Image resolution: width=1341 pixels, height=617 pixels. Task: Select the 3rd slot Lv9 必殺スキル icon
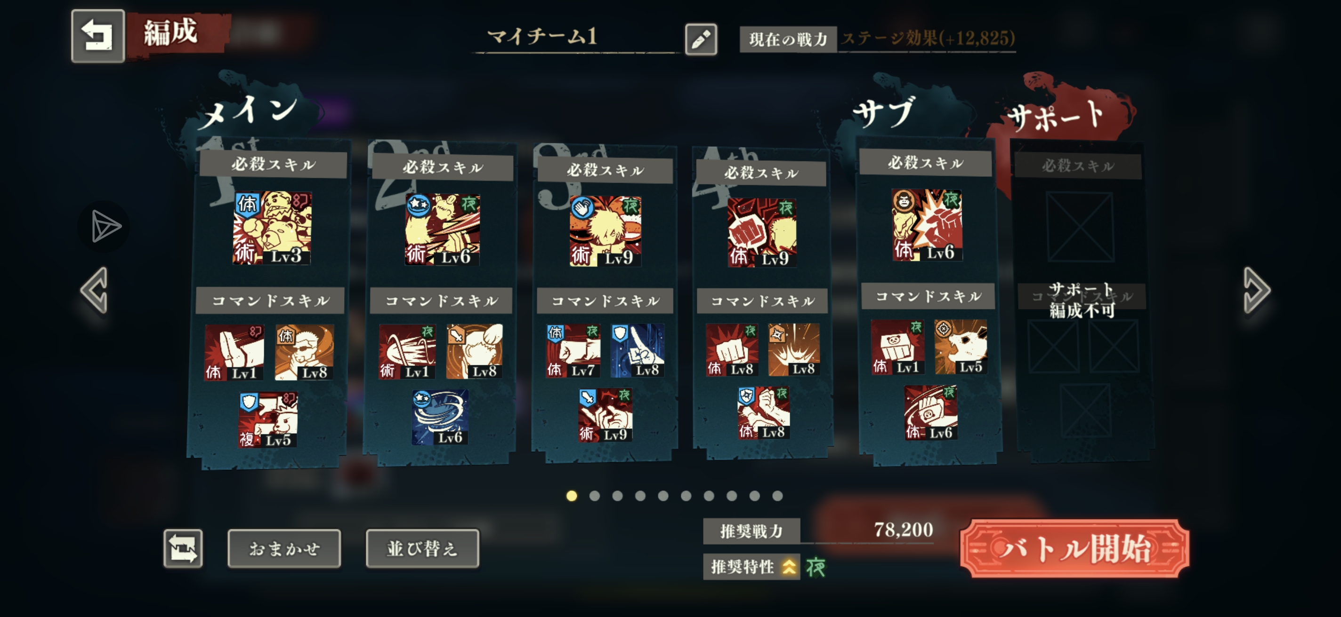[x=606, y=231]
